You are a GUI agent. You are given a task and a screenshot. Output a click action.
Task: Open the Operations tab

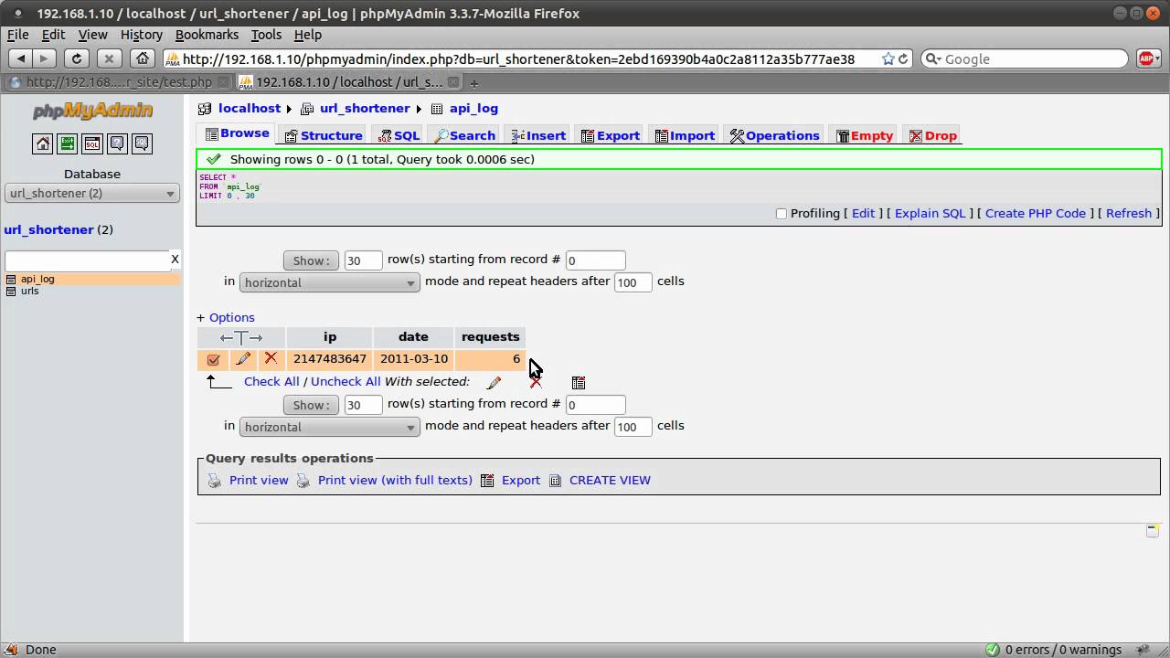(774, 135)
